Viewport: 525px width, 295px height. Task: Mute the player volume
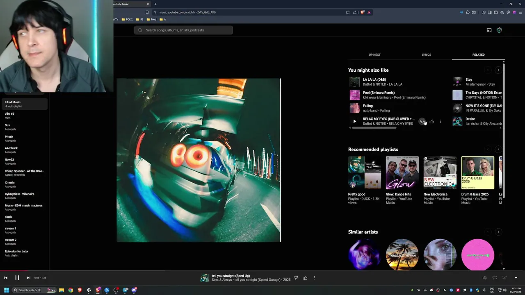484,278
